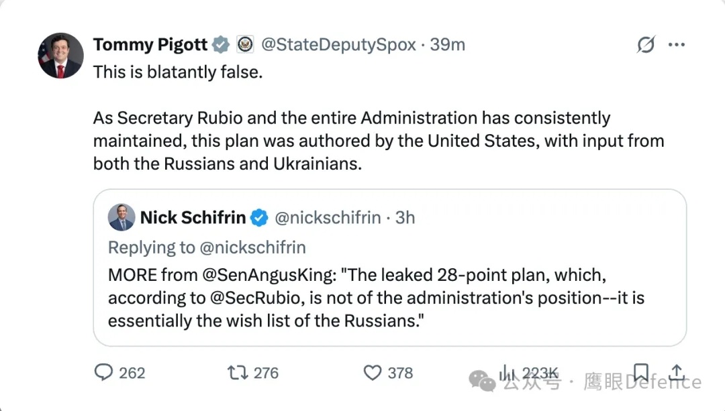Click the Nick Schifrin name in quoted tweet
Image resolution: width=725 pixels, height=411 pixels.
[193, 218]
